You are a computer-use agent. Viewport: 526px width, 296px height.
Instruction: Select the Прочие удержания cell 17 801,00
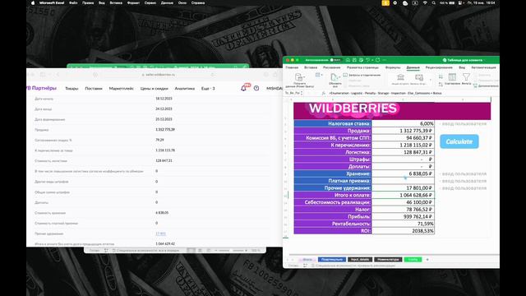click(403, 188)
